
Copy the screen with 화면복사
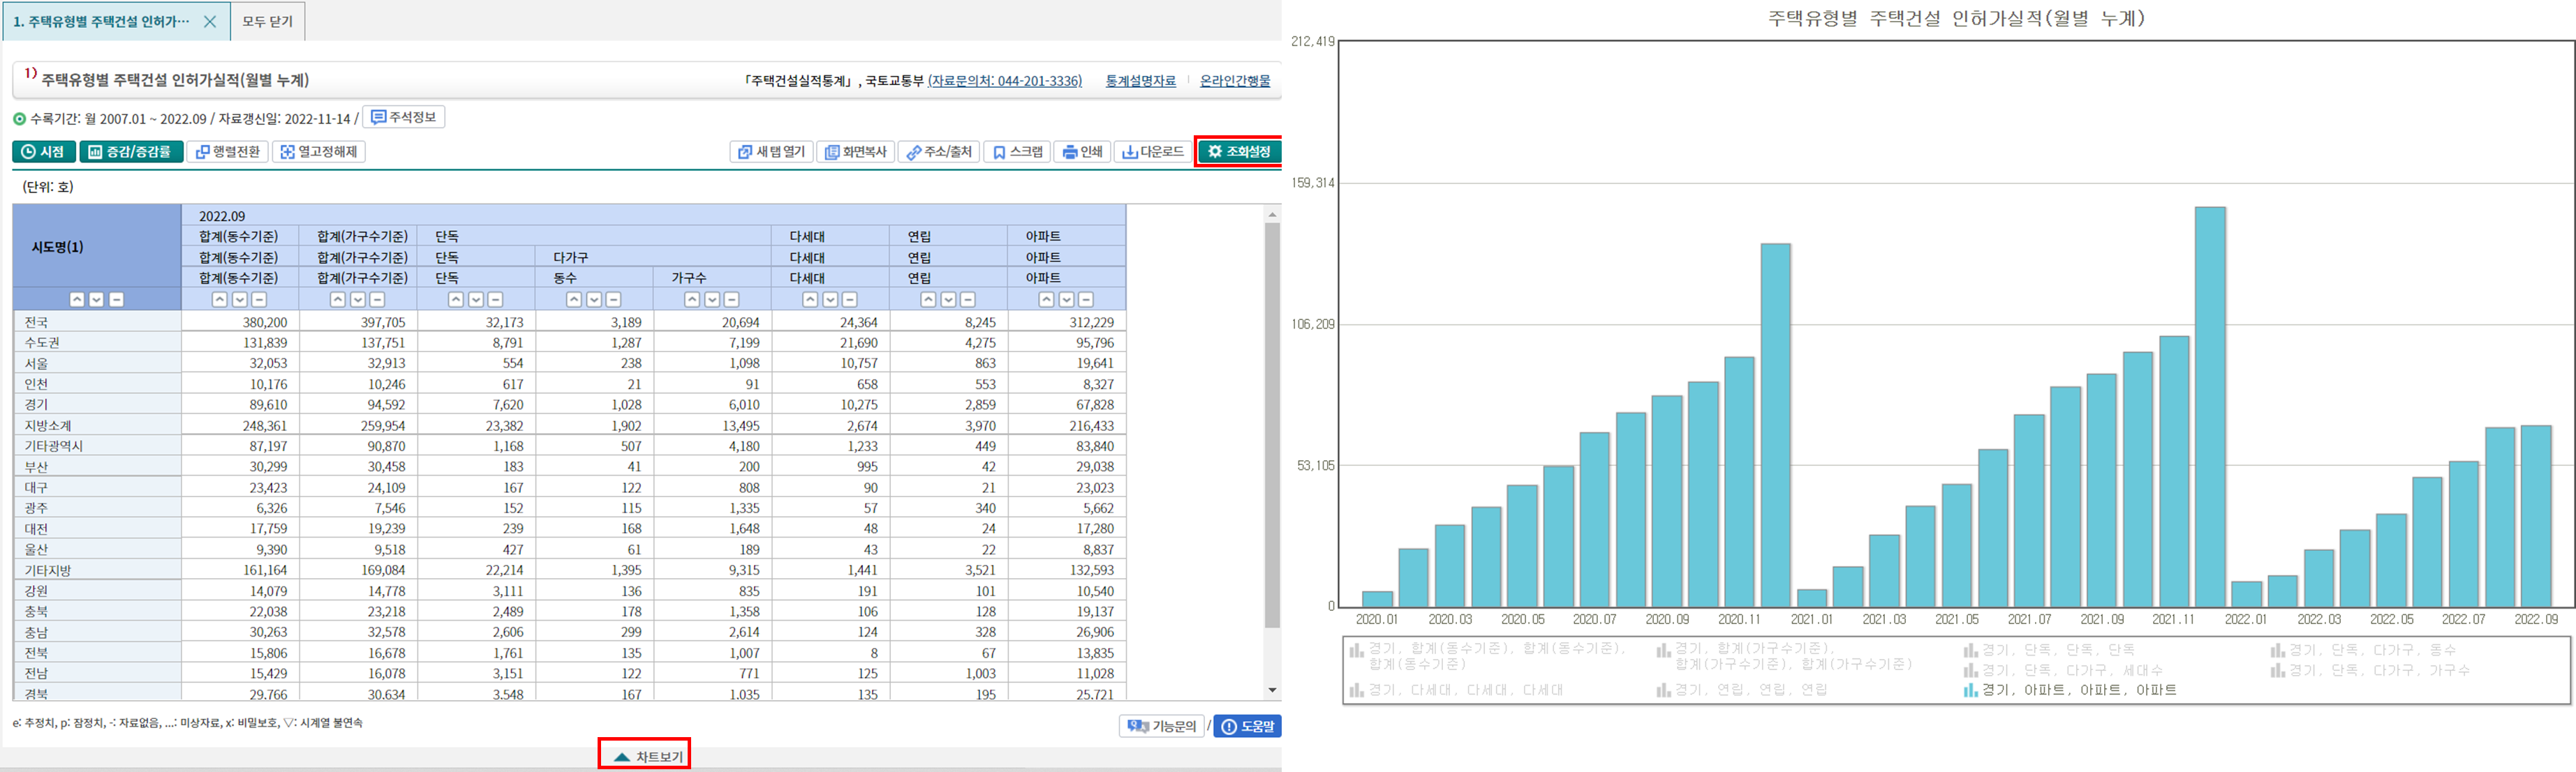856,152
